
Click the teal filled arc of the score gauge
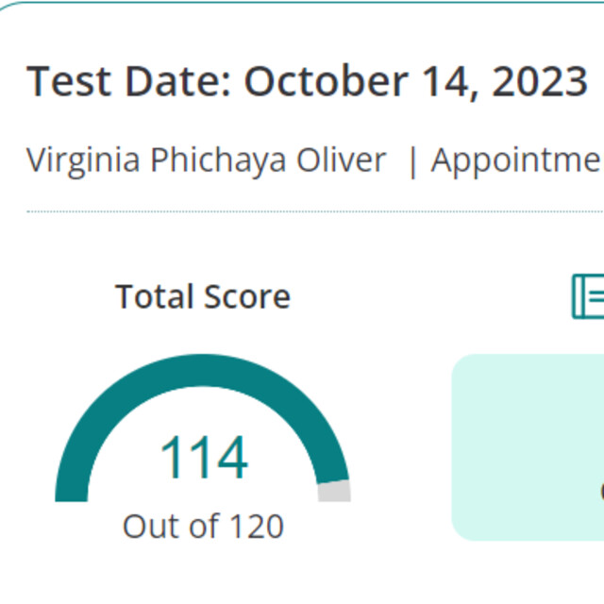point(202,370)
